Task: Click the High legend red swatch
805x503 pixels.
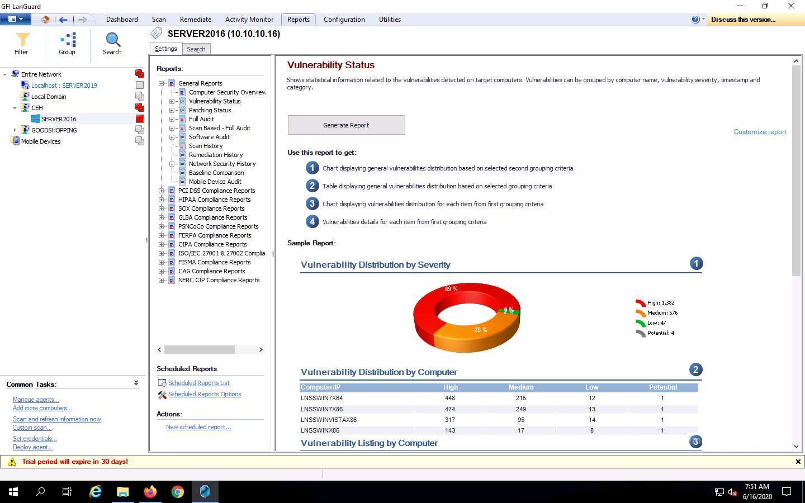Action: (641, 303)
